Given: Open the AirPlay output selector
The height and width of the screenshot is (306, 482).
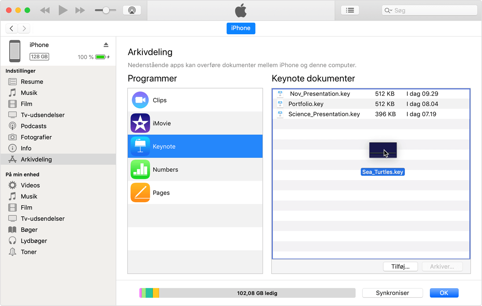Looking at the screenshot, I should tap(132, 10).
